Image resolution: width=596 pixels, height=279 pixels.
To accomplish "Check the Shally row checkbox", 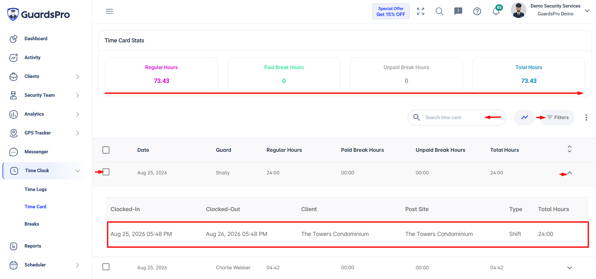I will 106,172.
